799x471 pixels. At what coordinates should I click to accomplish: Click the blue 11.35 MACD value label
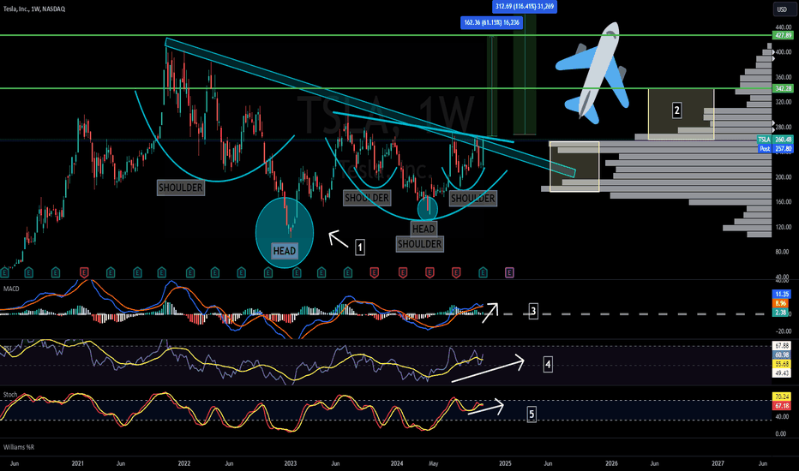(782, 295)
